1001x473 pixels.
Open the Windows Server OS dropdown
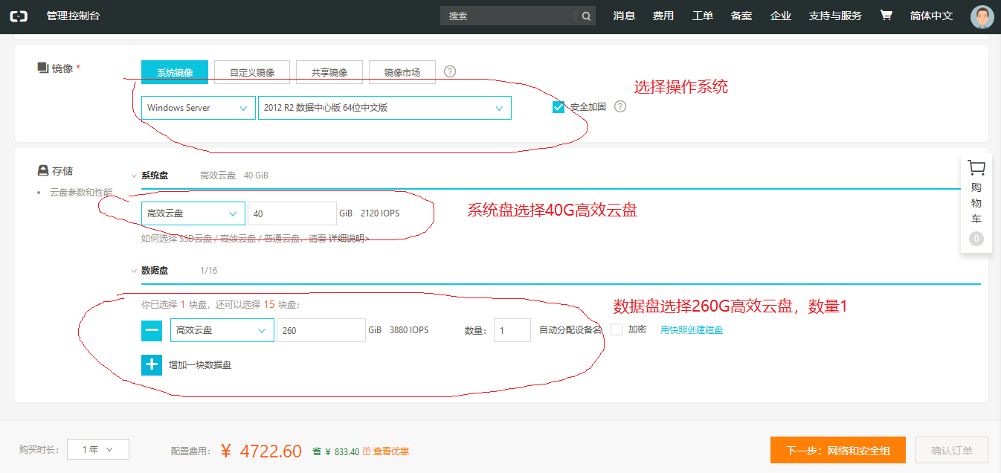tap(197, 108)
